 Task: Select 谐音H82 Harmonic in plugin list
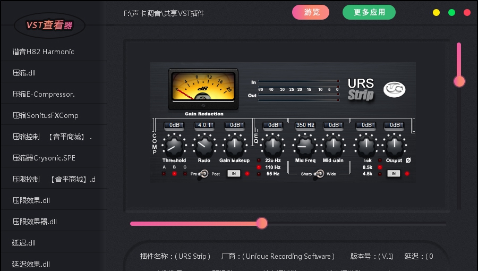pyautogui.click(x=54, y=52)
